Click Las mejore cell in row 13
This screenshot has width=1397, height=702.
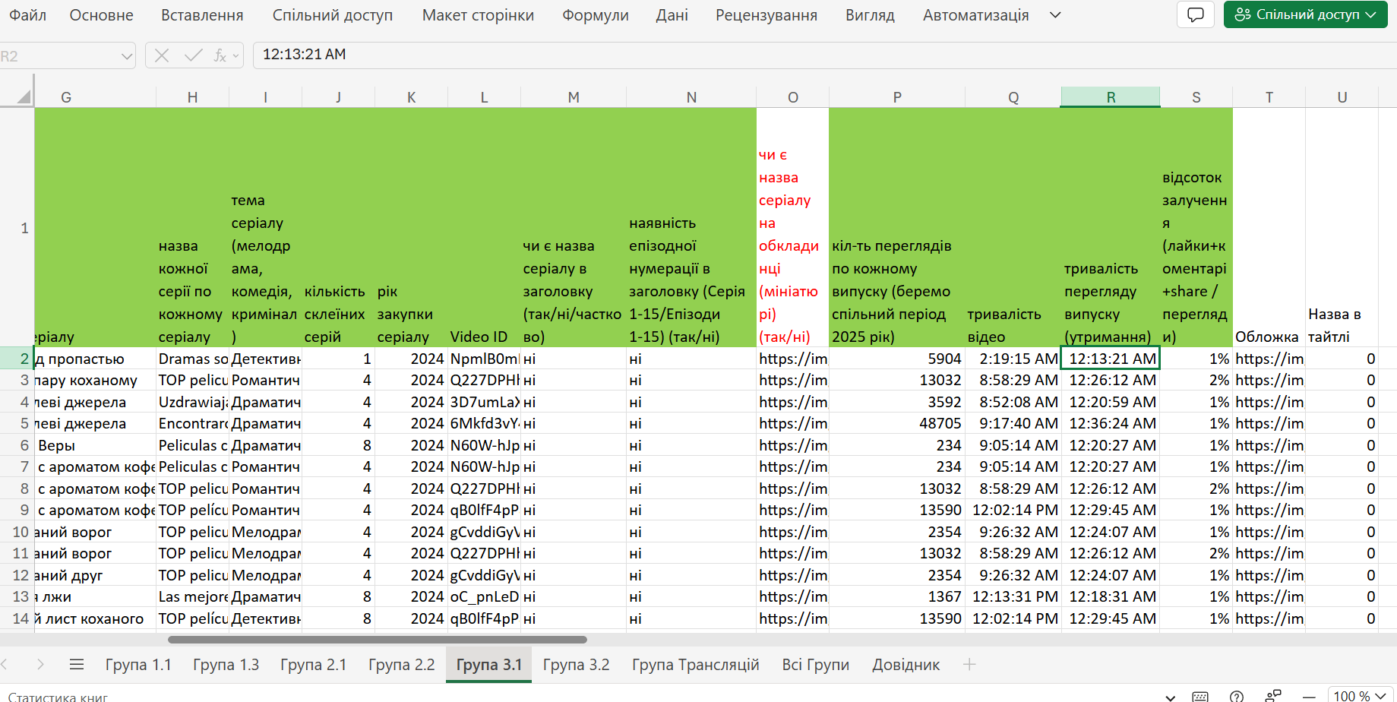[x=192, y=597]
